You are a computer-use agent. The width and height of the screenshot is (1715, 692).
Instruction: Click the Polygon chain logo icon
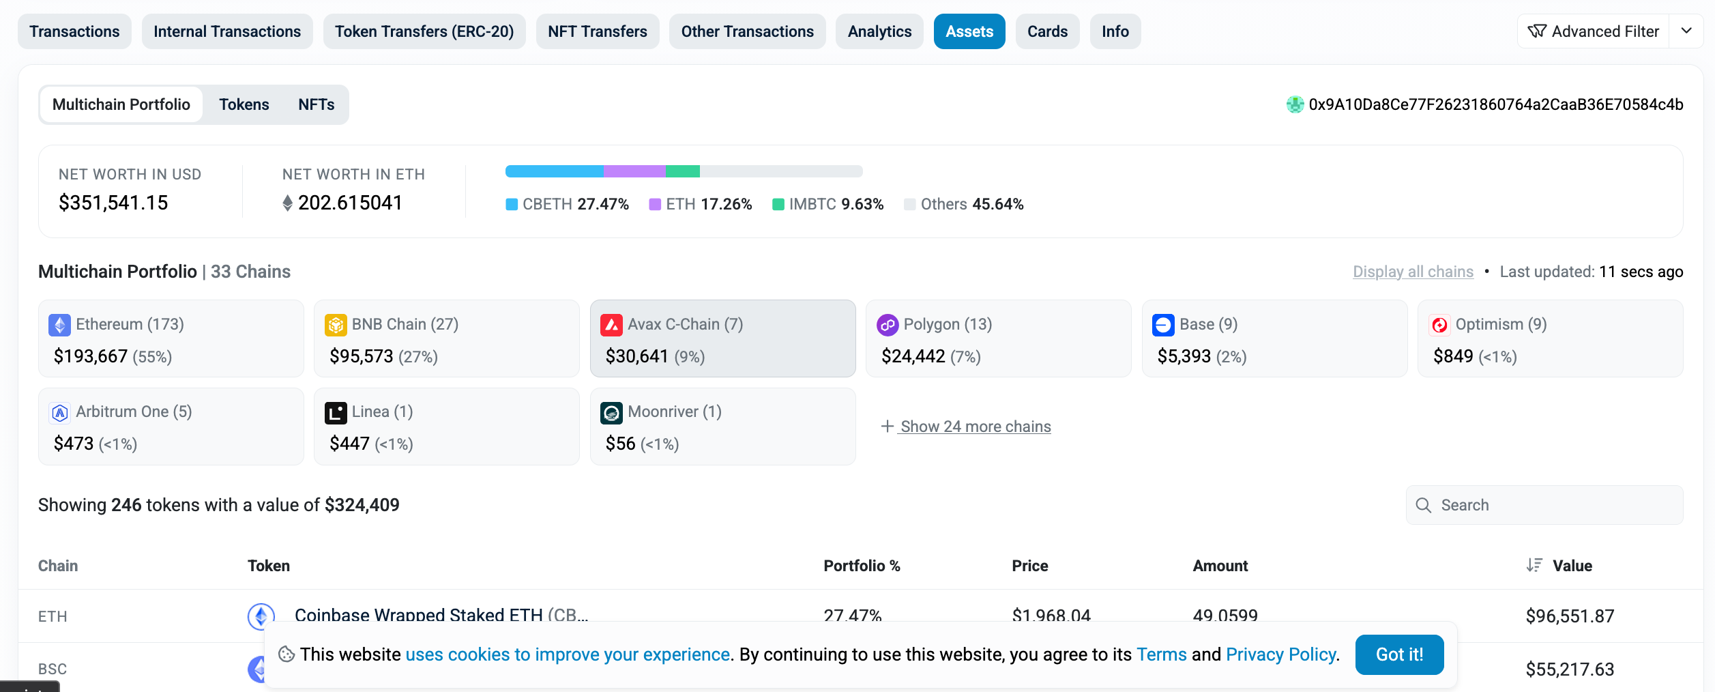coord(888,325)
